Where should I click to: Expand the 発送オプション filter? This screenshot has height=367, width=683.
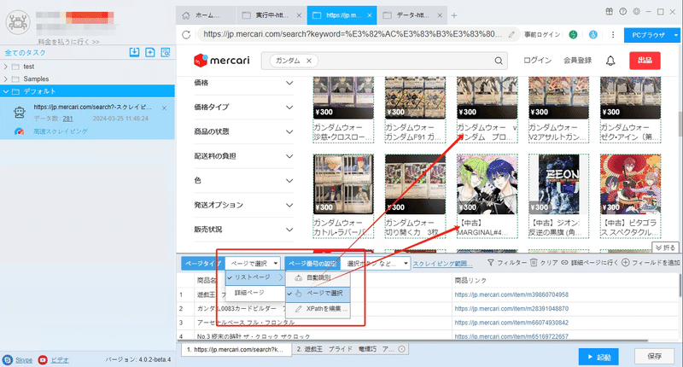(289, 205)
